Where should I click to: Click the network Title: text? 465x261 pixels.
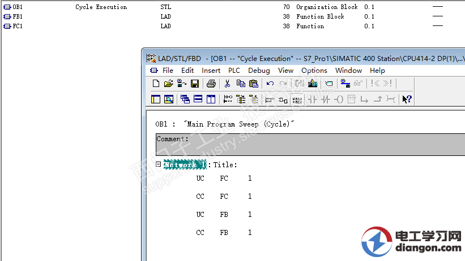(225, 165)
